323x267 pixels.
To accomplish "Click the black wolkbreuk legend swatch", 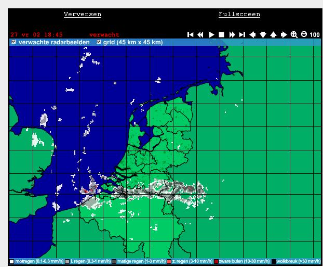I will [x=274, y=261].
